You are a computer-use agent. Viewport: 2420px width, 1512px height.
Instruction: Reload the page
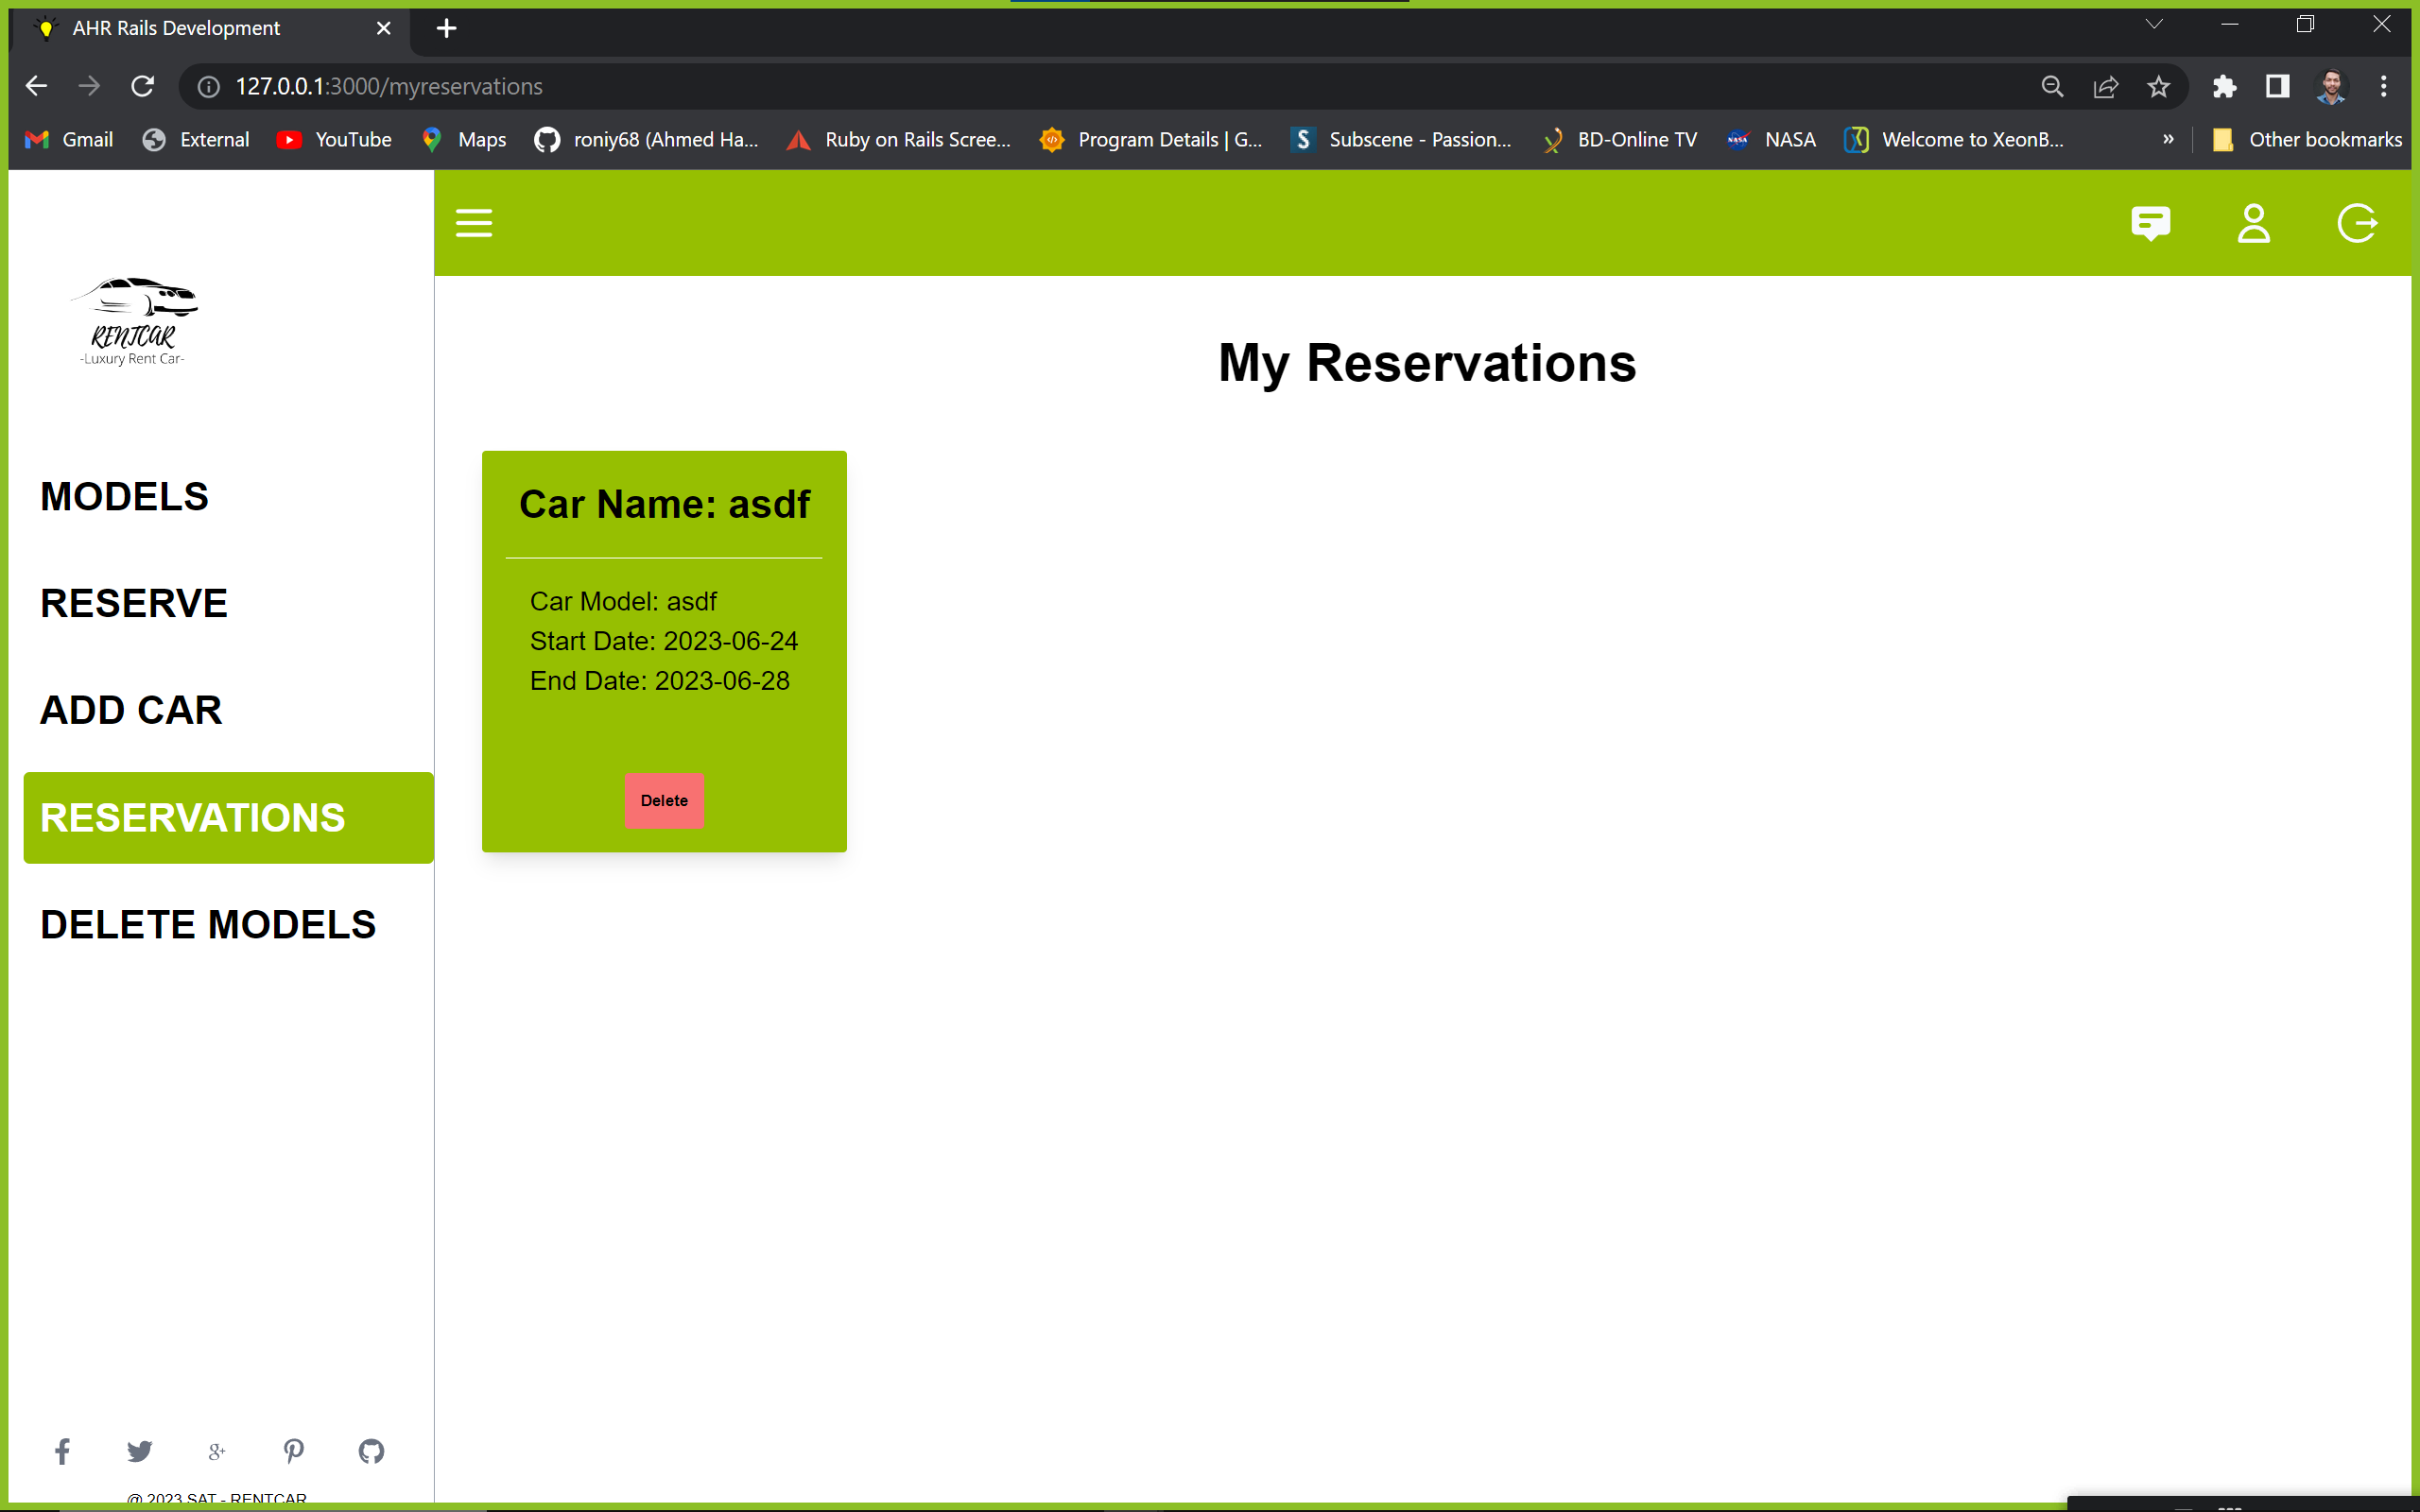click(142, 86)
